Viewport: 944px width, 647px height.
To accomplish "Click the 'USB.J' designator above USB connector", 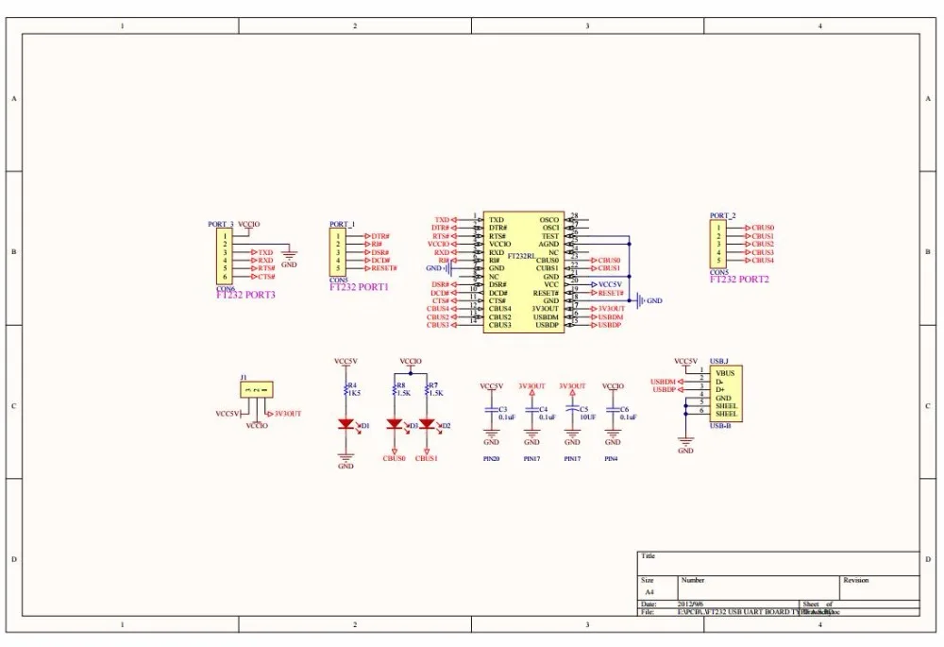I will [x=719, y=362].
